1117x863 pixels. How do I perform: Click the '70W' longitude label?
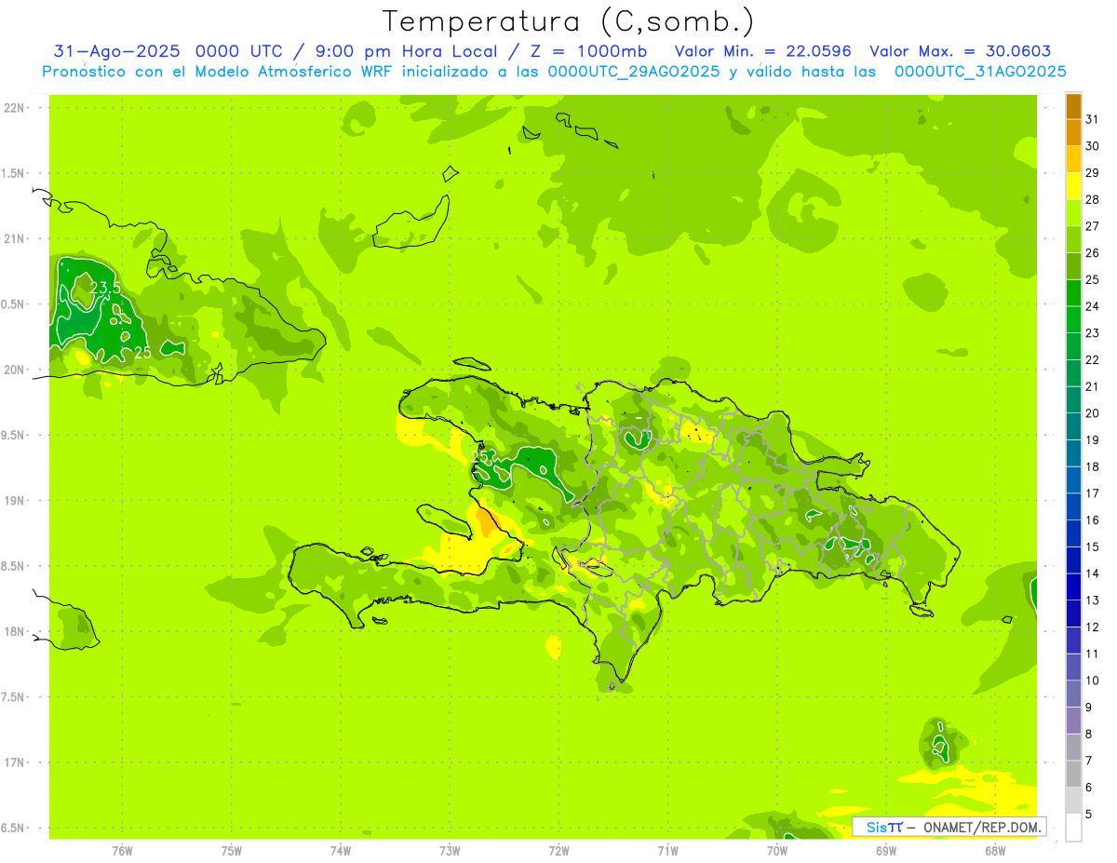(x=776, y=850)
